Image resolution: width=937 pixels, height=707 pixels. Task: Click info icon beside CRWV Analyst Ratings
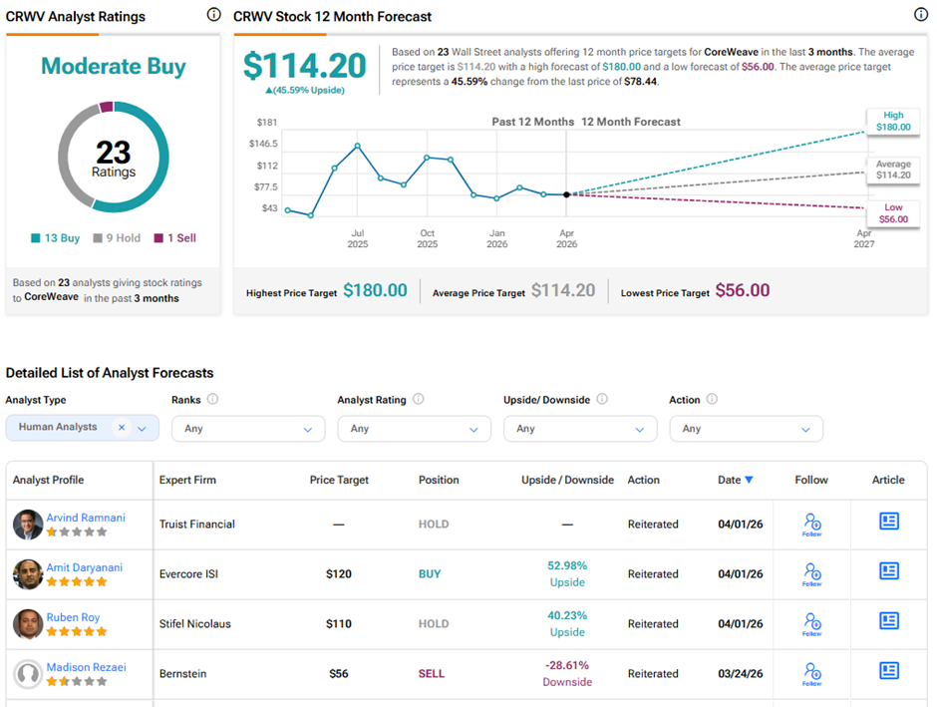coord(213,15)
